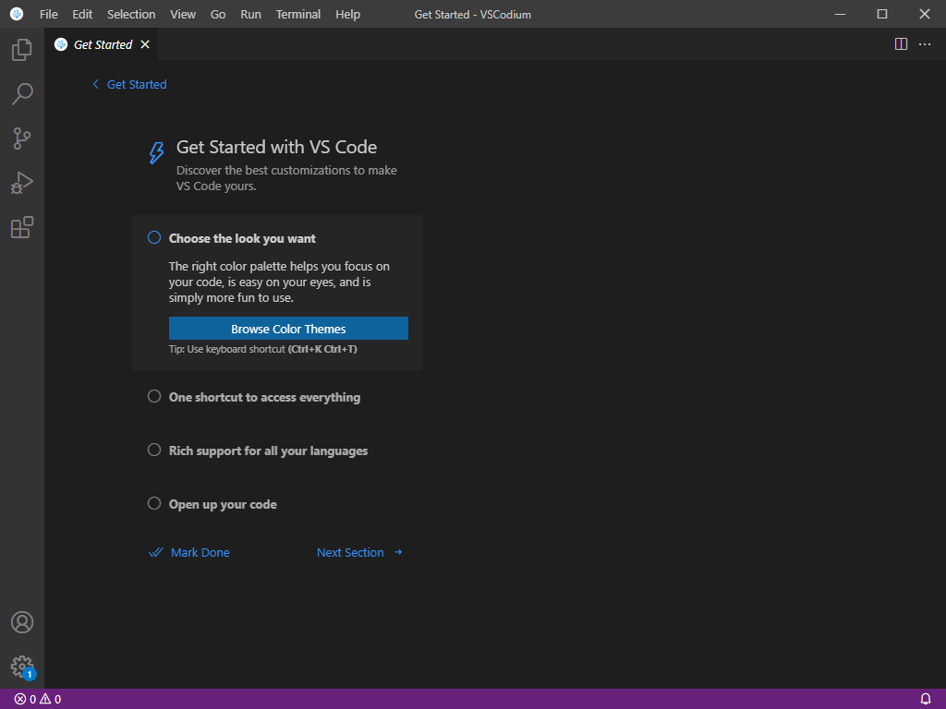Select the Choose the look you want heading

[242, 239]
